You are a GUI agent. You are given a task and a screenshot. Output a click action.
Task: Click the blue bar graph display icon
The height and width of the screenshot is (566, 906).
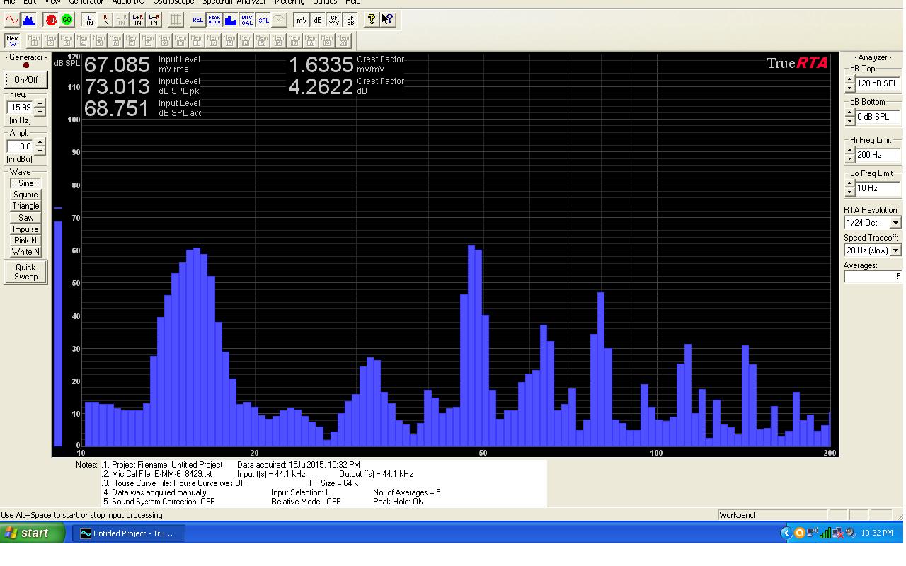coord(230,20)
